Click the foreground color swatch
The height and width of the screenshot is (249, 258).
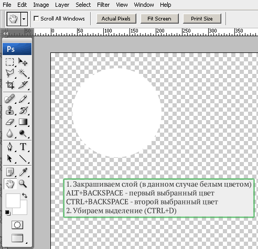point(13,201)
